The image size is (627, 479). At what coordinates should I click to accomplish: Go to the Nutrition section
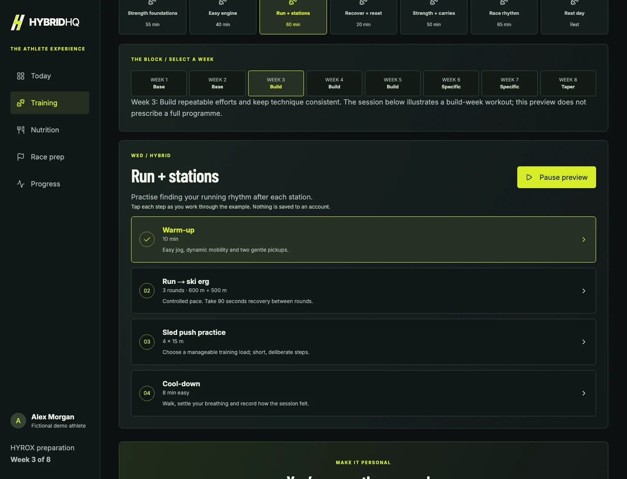pos(50,130)
